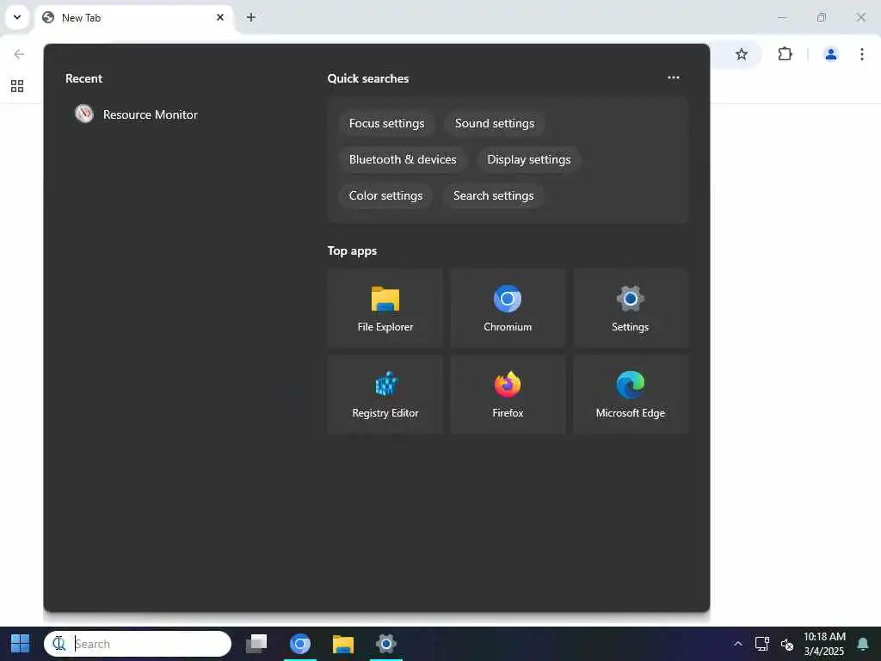The height and width of the screenshot is (661, 881).
Task: Click the network status tray icon
Action: tap(762, 644)
